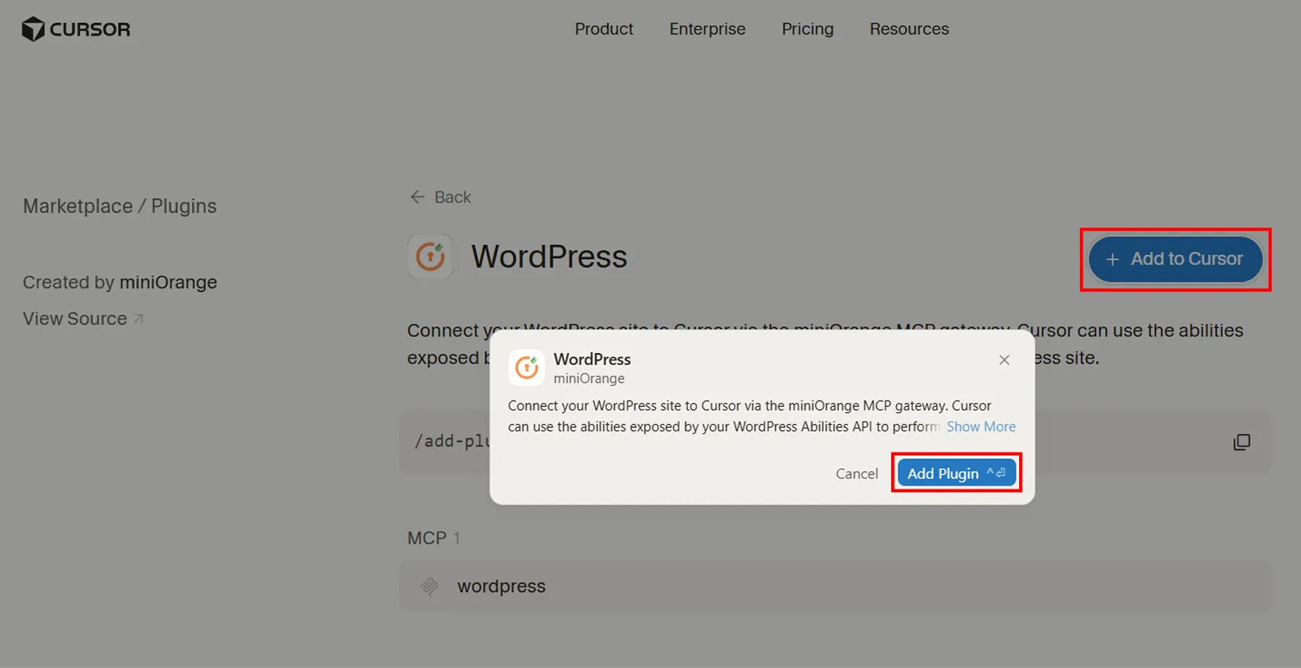The image size is (1301, 668).
Task: Copy the /add-plugin command
Action: (x=1242, y=442)
